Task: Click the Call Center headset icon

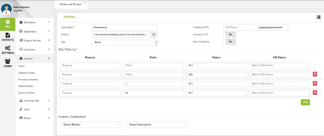Action: click(21, 50)
